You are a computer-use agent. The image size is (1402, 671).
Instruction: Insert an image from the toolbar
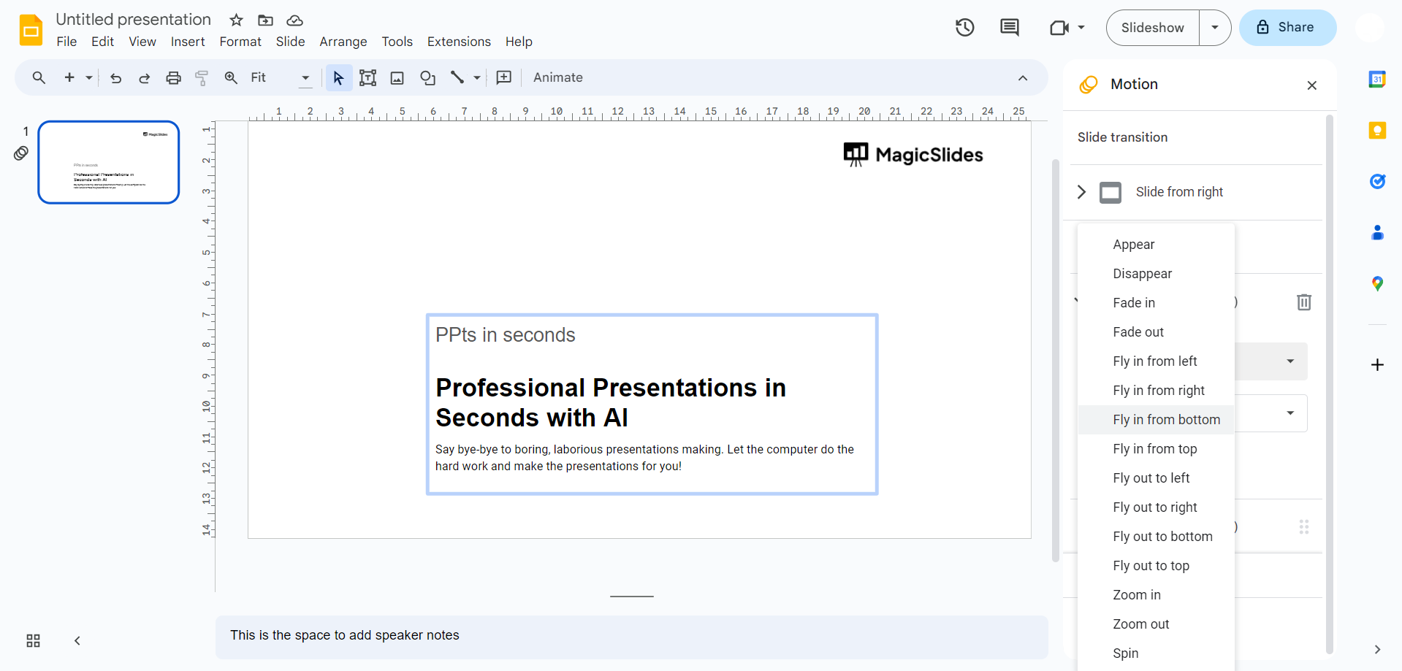397,77
